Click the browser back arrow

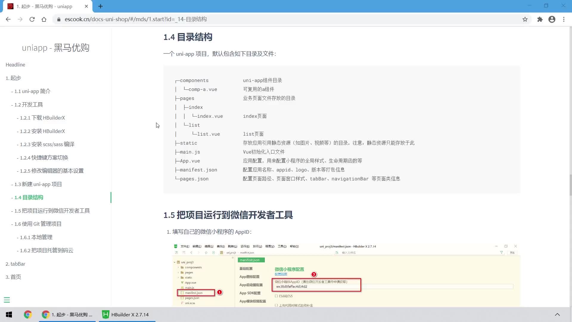pos(8,19)
